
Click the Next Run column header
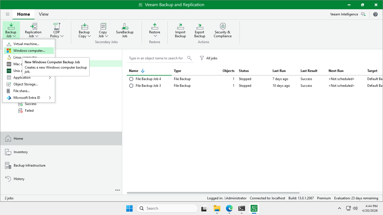click(336, 71)
